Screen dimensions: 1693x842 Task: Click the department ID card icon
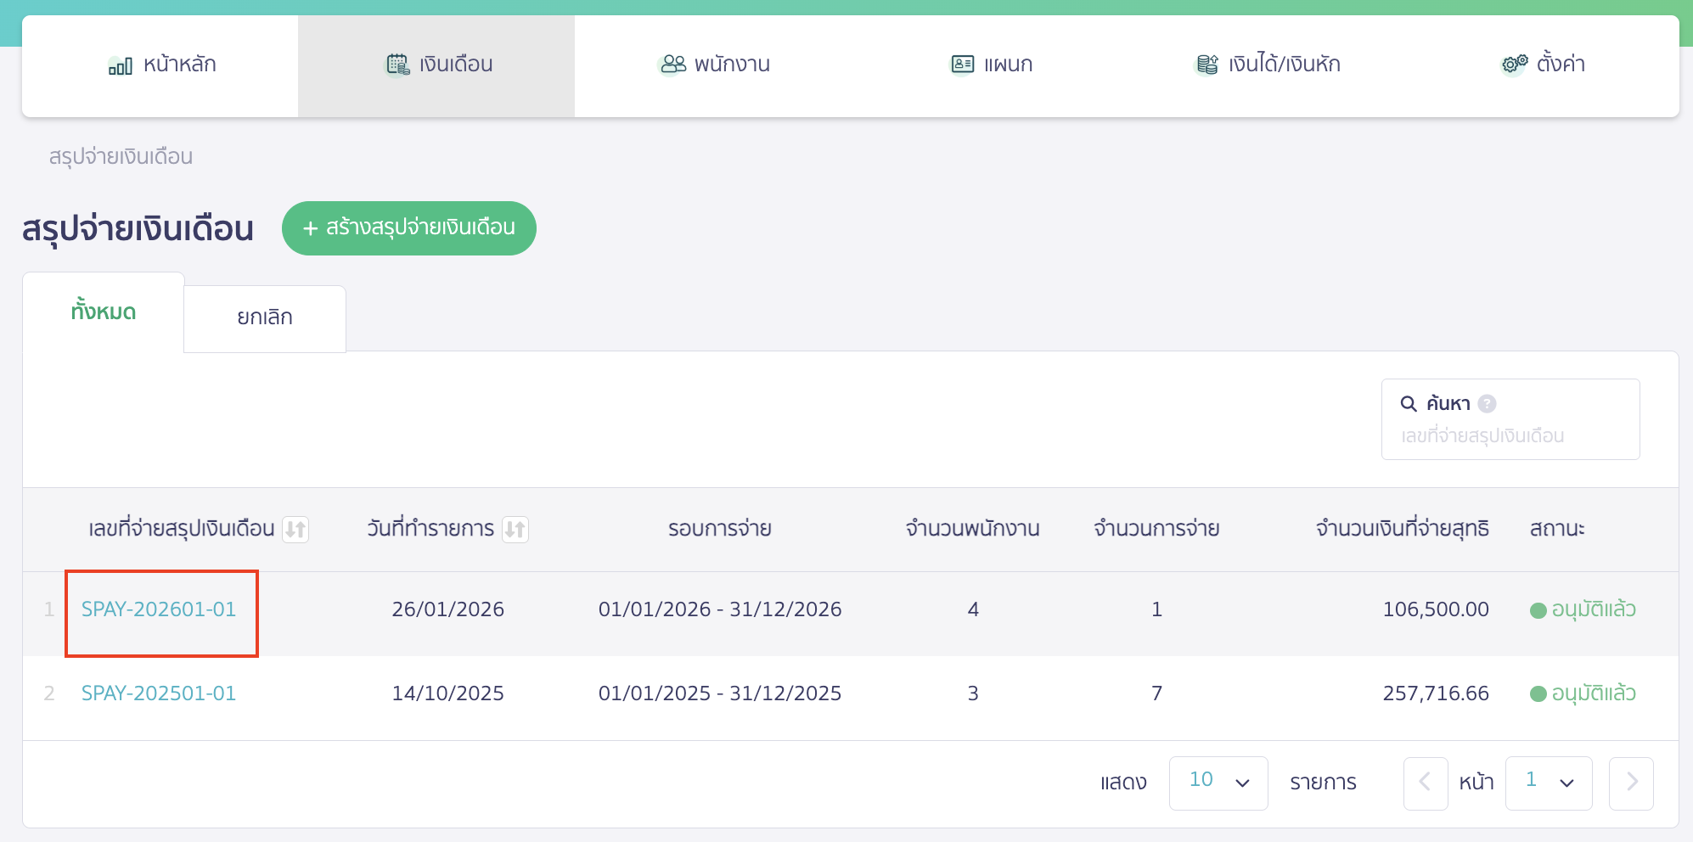pos(962,65)
